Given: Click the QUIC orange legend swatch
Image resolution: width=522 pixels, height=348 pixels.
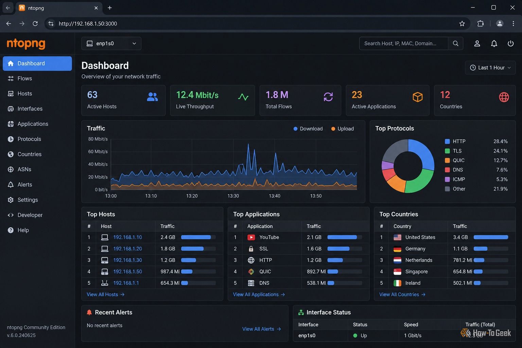Looking at the screenshot, I should click(447, 160).
